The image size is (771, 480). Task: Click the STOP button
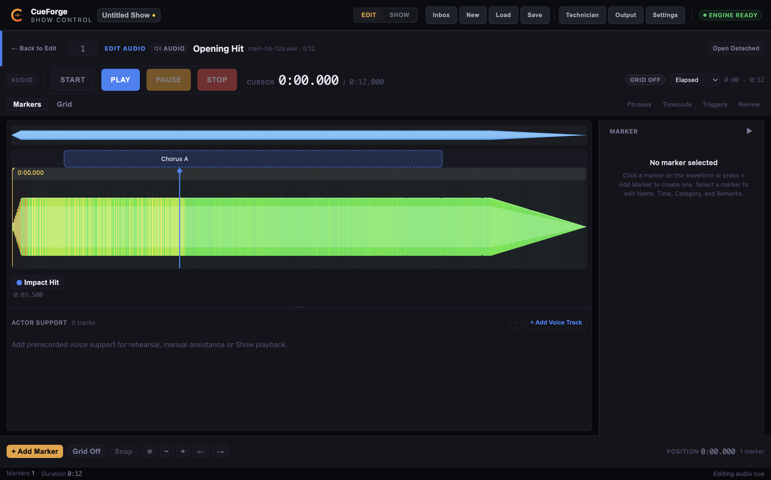(x=217, y=80)
